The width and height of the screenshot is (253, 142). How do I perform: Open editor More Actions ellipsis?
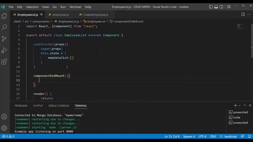point(249,14)
